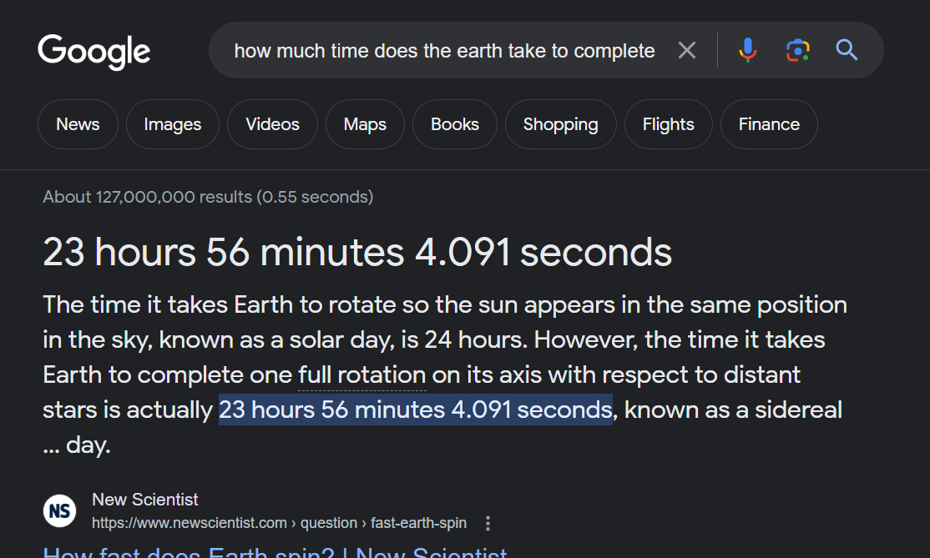The height and width of the screenshot is (558, 930).
Task: Open the "How fast does Earth spin?" result
Action: tap(275, 552)
